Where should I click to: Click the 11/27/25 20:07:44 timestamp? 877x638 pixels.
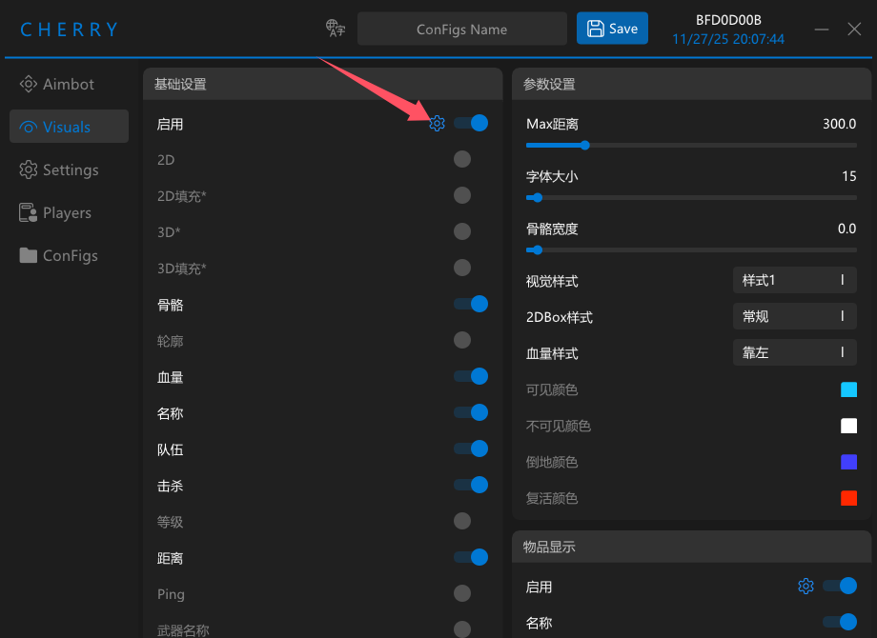(728, 39)
